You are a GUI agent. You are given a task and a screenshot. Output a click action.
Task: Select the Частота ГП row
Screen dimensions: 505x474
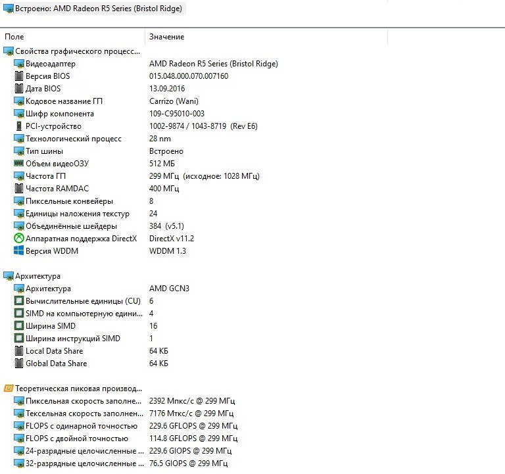[x=45, y=176]
